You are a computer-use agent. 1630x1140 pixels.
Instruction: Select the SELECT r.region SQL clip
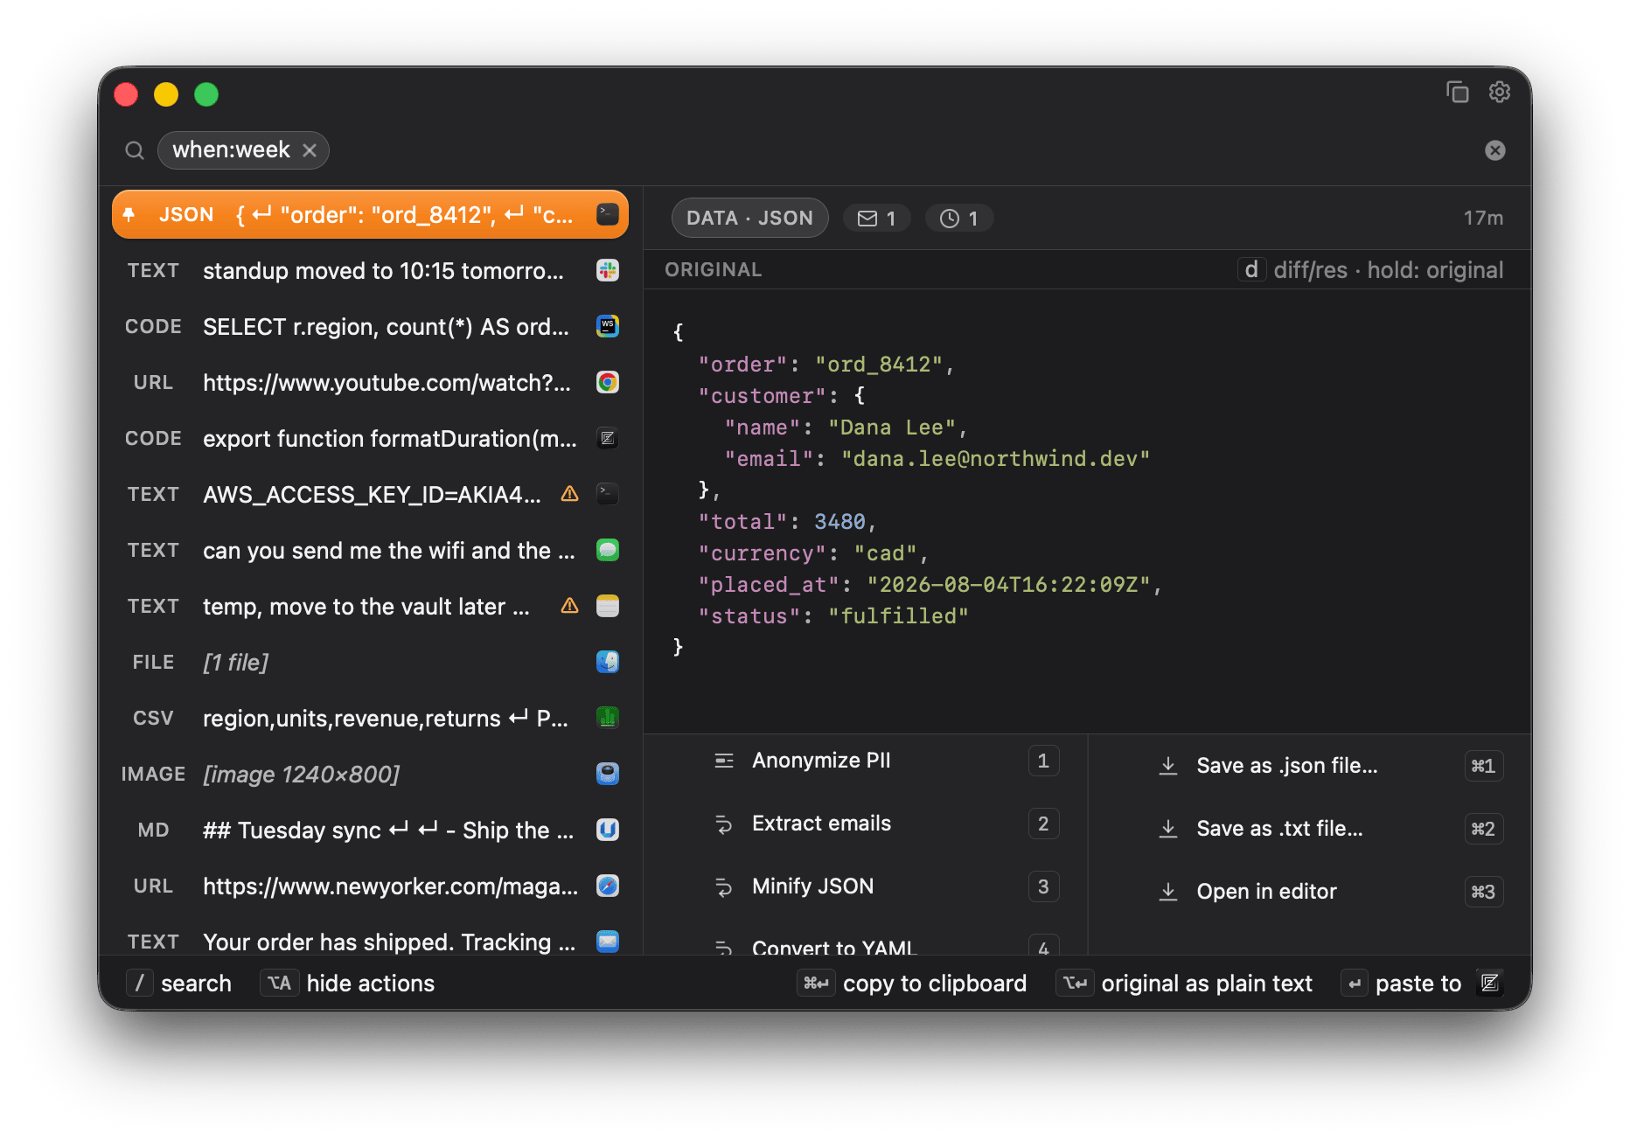[x=370, y=326]
